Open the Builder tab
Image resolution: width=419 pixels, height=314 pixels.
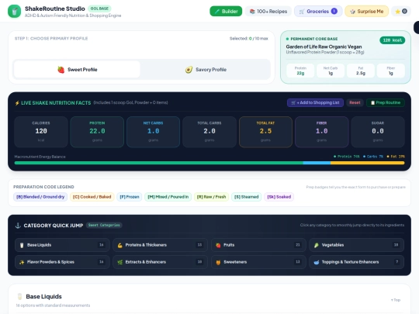pyautogui.click(x=226, y=11)
